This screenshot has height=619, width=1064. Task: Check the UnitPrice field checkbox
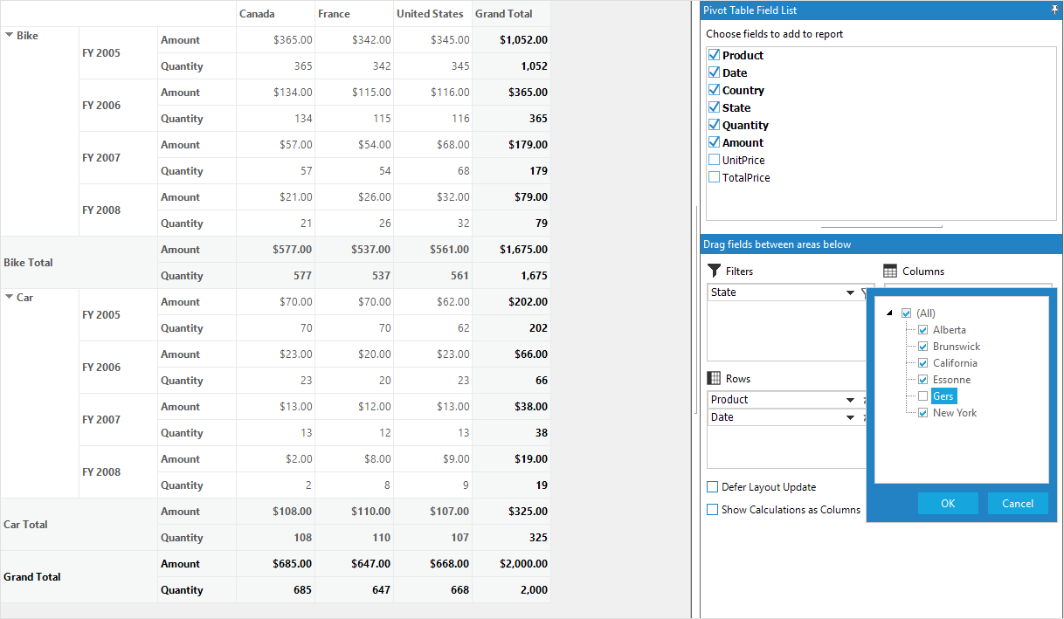[714, 160]
